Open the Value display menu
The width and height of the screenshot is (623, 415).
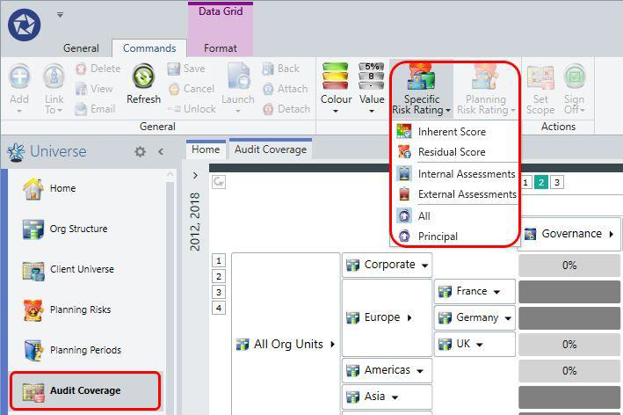tap(372, 88)
